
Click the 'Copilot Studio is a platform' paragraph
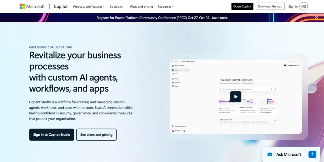pos(81,110)
